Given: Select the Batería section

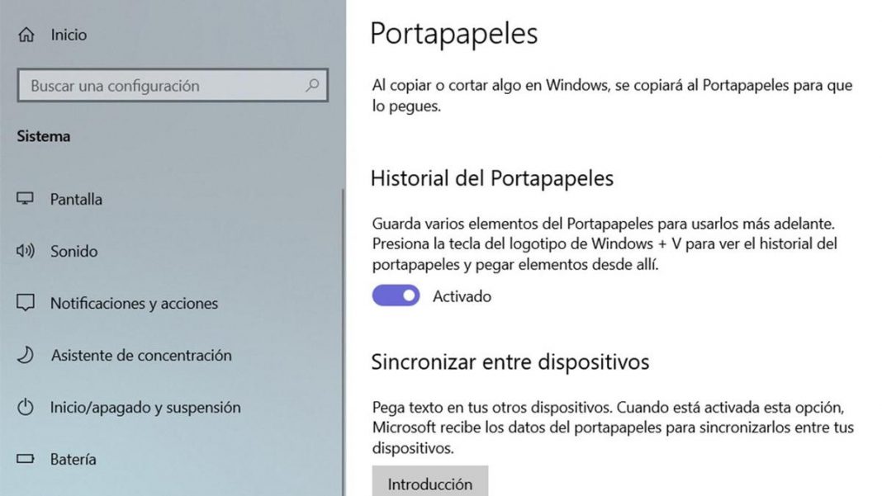Looking at the screenshot, I should [x=73, y=459].
